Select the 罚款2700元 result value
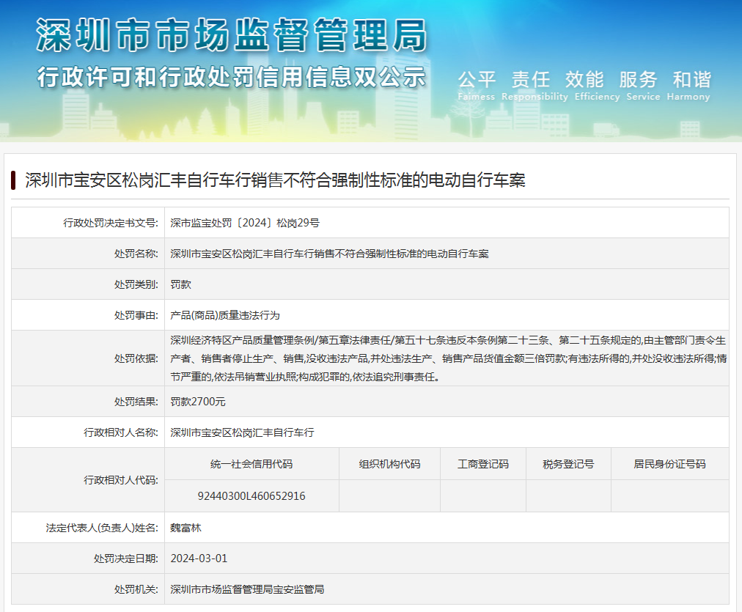Image resolution: width=742 pixels, height=612 pixels. [198, 402]
